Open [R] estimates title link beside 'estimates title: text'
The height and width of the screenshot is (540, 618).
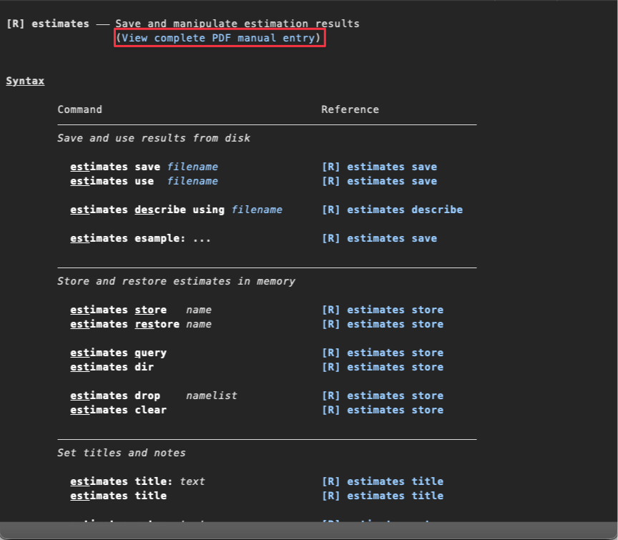[x=382, y=481]
